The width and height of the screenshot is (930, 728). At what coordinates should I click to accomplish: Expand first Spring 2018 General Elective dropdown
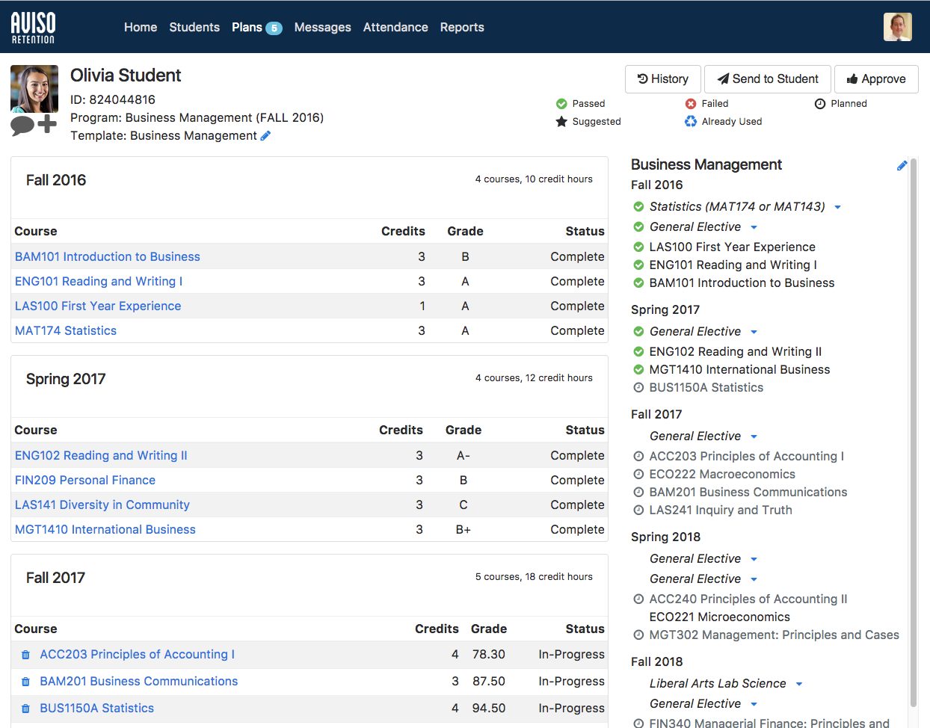tap(754, 559)
